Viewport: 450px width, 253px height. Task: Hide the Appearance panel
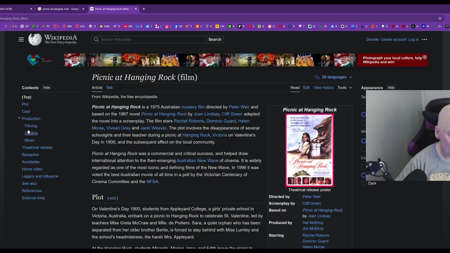[391, 87]
